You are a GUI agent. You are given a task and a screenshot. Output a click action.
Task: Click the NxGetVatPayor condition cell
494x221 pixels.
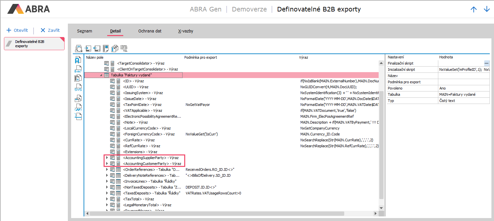pyautogui.click(x=197, y=105)
